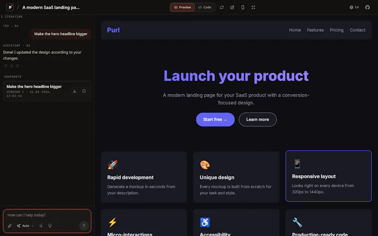The image size is (378, 236).
Task: Click the phone emoji on Responsive layout
Action: pos(297,164)
